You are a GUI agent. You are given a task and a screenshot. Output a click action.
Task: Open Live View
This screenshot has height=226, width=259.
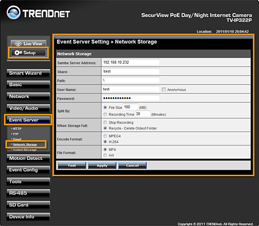(28, 44)
